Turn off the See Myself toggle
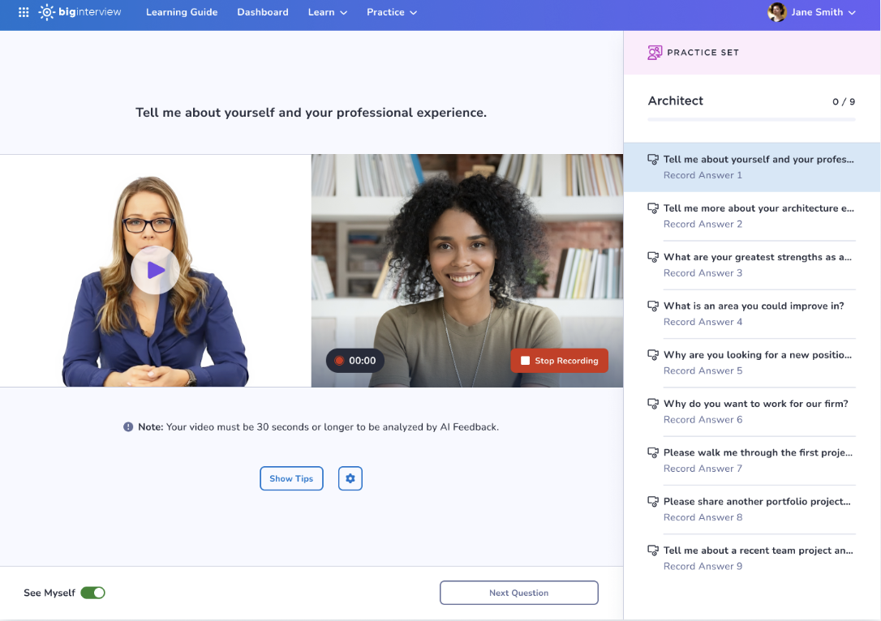This screenshot has height=621, width=881. [93, 593]
